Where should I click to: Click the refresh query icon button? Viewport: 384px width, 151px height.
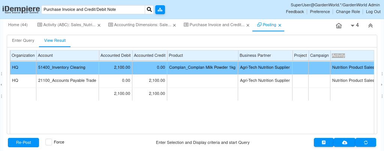366,142
